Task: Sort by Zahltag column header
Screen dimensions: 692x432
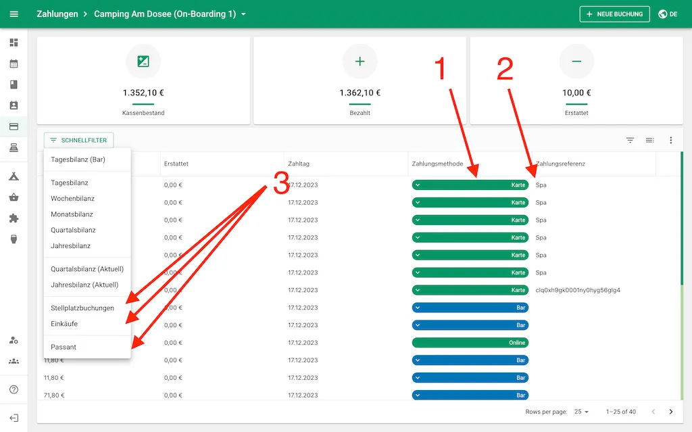Action: [299, 164]
